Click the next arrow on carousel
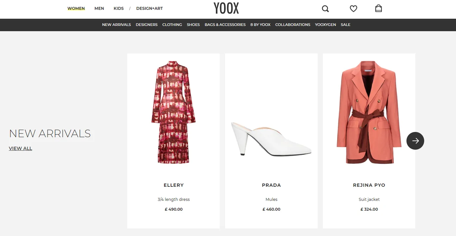 415,141
